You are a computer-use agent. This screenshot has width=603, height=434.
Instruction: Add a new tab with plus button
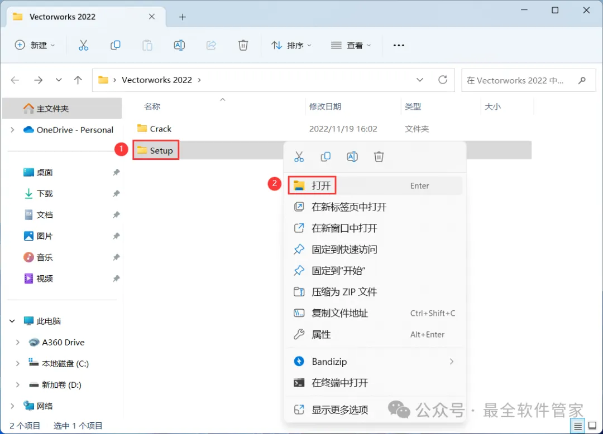tap(183, 17)
